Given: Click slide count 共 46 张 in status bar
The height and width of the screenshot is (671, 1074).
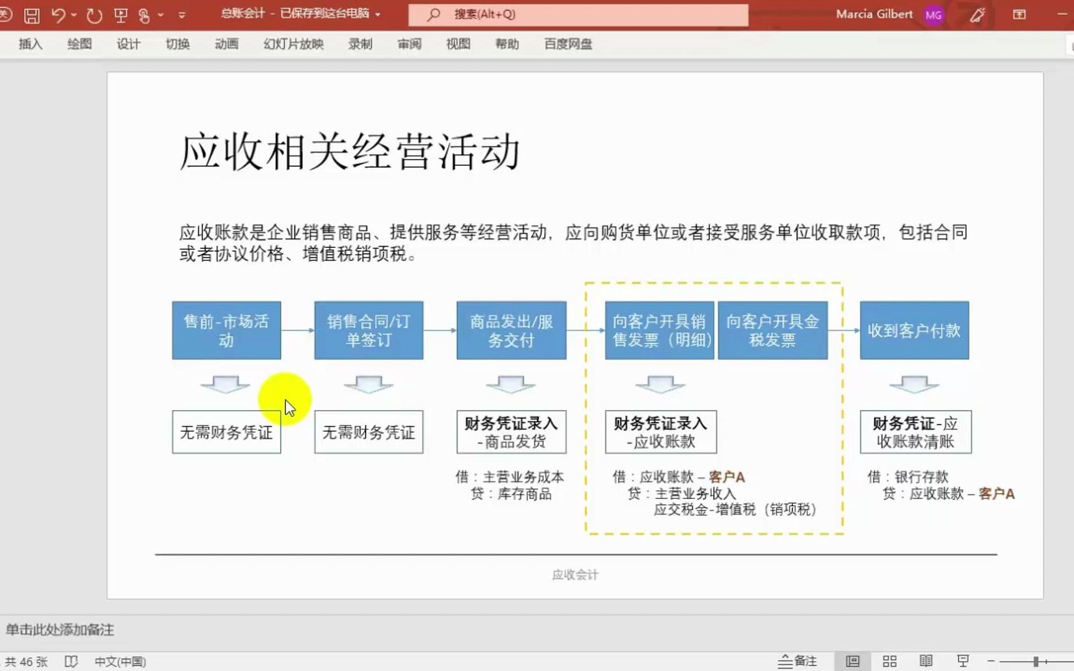Looking at the screenshot, I should [26, 662].
